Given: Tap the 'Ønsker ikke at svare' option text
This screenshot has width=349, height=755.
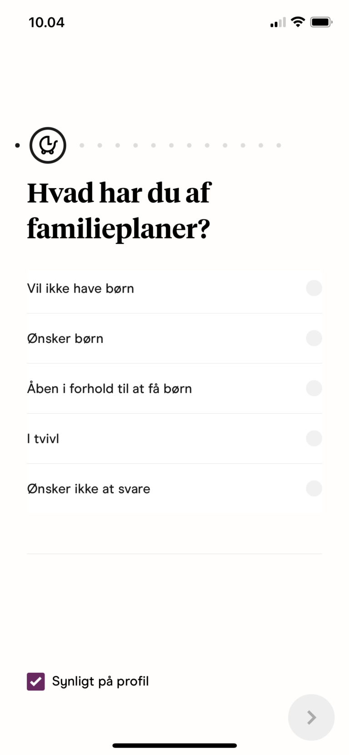Looking at the screenshot, I should pos(89,489).
